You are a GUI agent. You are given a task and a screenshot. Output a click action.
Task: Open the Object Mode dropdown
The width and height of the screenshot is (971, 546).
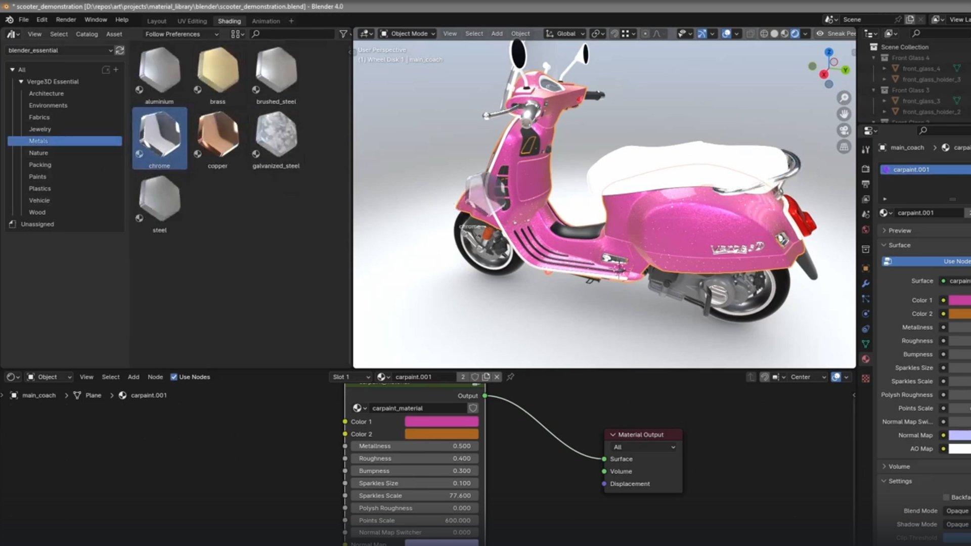coord(408,34)
